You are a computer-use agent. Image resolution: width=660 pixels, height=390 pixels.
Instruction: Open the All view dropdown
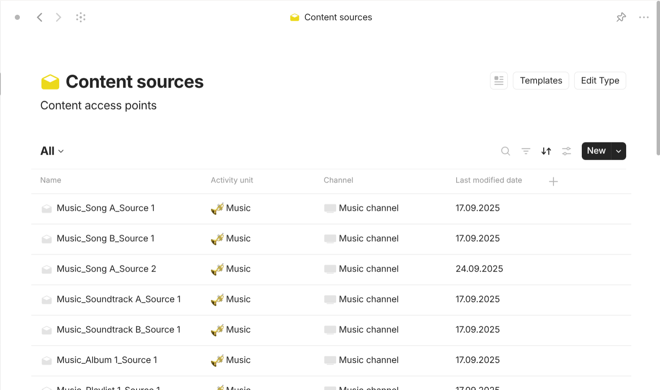click(51, 151)
